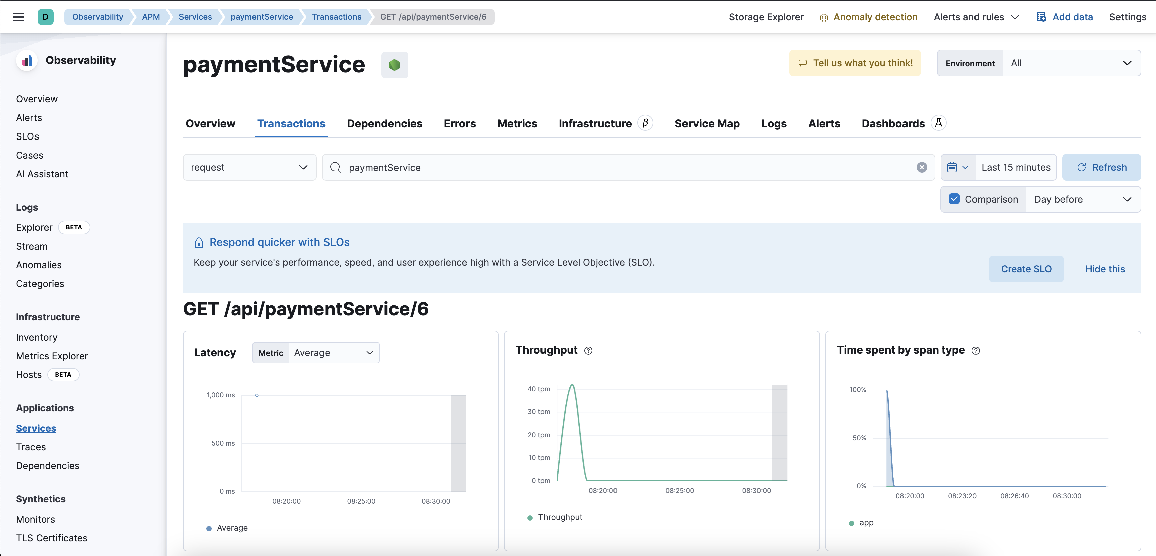Click the lock icon in SLO callout
The image size is (1156, 556).
[x=199, y=243]
